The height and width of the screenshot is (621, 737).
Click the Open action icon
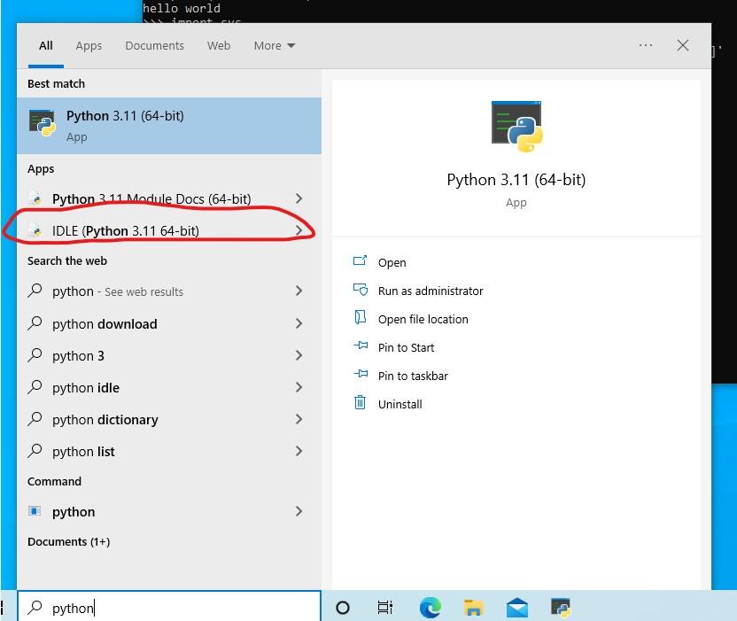tap(360, 261)
